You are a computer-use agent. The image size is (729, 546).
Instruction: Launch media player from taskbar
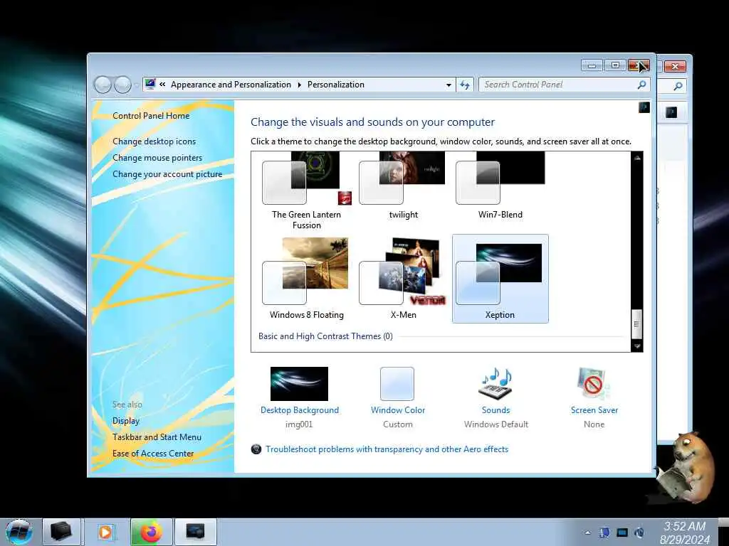pyautogui.click(x=105, y=532)
